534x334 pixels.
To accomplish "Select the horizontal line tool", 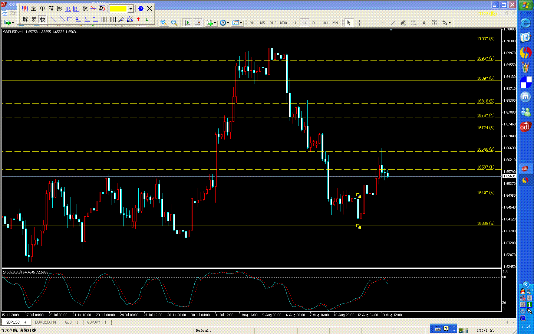I will tap(383, 23).
